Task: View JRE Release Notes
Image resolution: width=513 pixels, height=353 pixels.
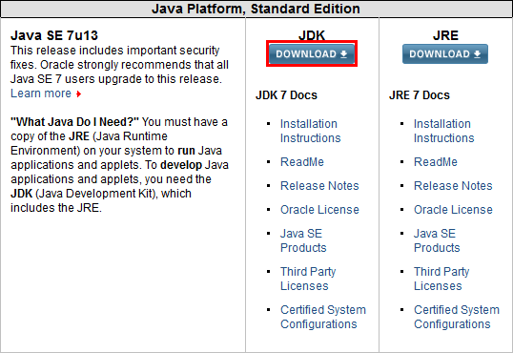Action: coord(453,186)
